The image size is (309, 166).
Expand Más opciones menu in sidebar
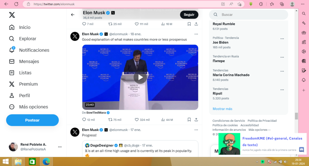coord(29,107)
